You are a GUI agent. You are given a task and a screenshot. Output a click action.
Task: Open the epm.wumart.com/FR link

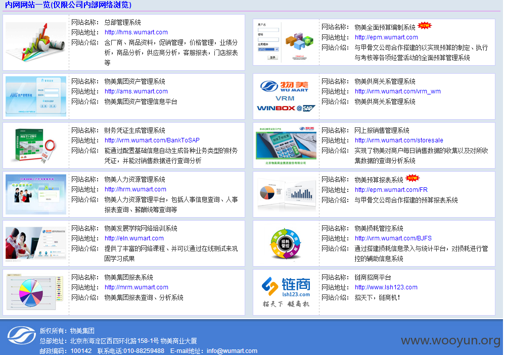point(391,190)
